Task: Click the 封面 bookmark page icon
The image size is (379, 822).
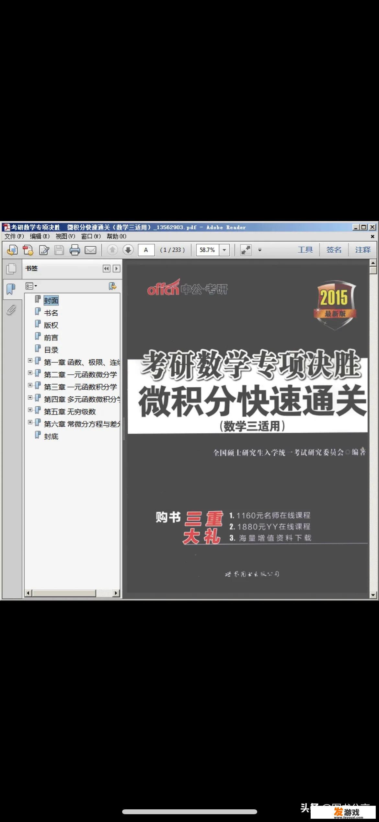Action: tap(38, 299)
